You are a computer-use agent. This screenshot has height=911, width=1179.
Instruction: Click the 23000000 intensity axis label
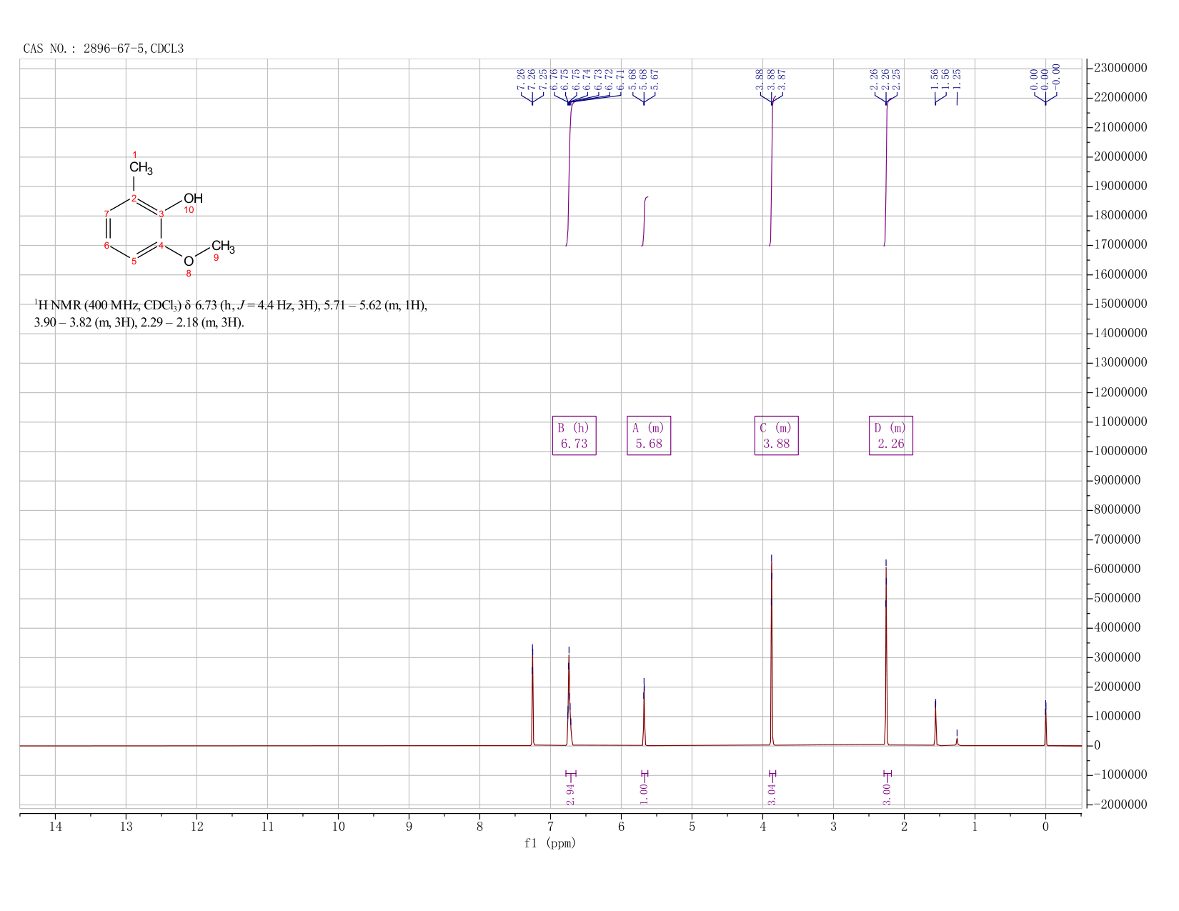1120,68
